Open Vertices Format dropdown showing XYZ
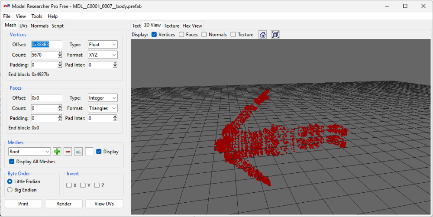Image resolution: width=433 pixels, height=217 pixels. click(x=103, y=55)
